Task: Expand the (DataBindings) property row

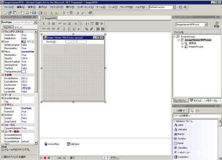Action: (x=2, y=98)
